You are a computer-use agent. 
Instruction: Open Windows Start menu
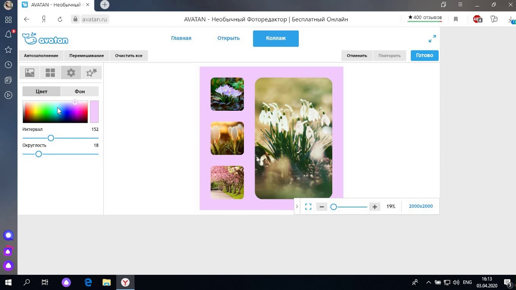point(8,282)
